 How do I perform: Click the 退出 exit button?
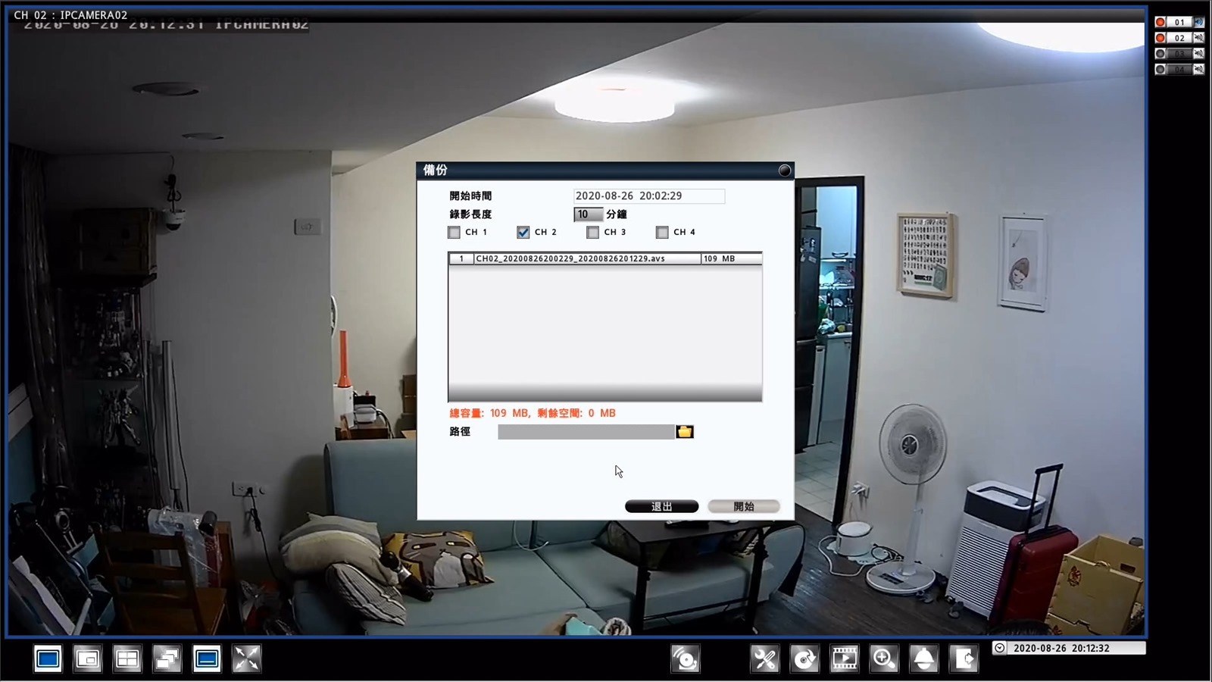(x=661, y=506)
